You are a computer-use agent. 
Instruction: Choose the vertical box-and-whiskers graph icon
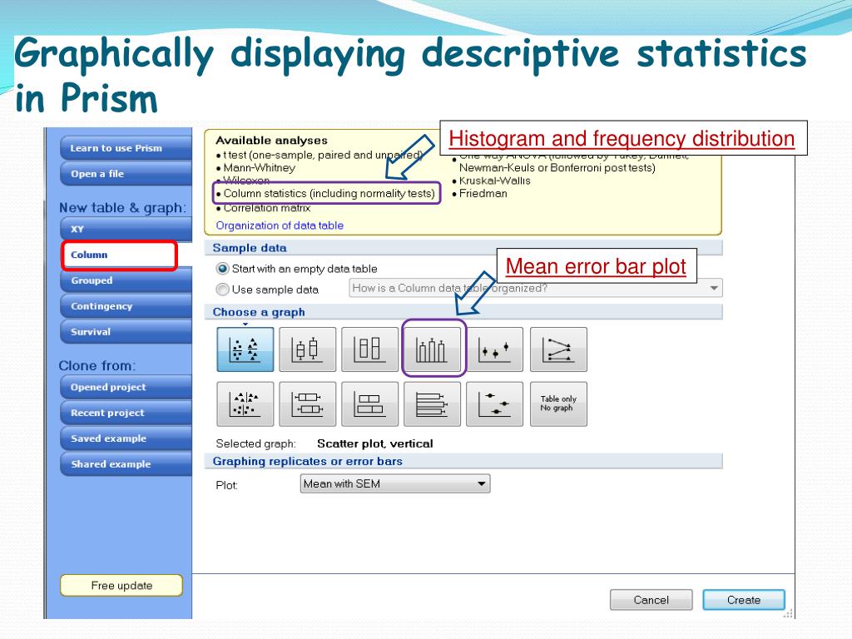pos(308,349)
